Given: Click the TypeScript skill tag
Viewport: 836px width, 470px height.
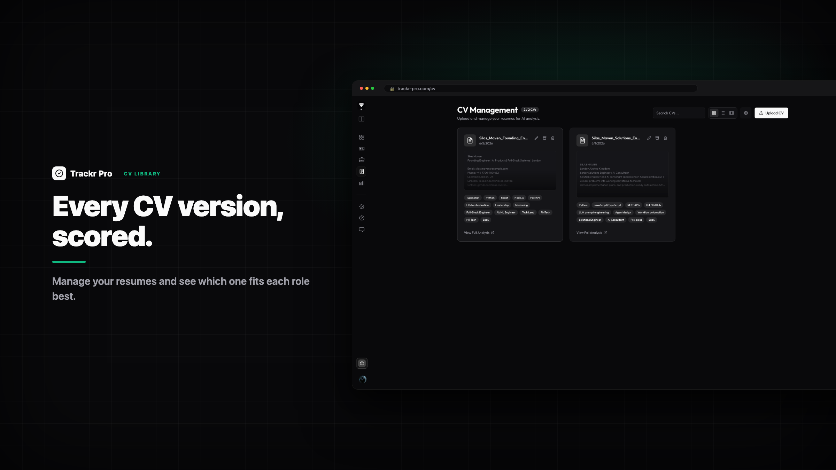Looking at the screenshot, I should click(473, 198).
